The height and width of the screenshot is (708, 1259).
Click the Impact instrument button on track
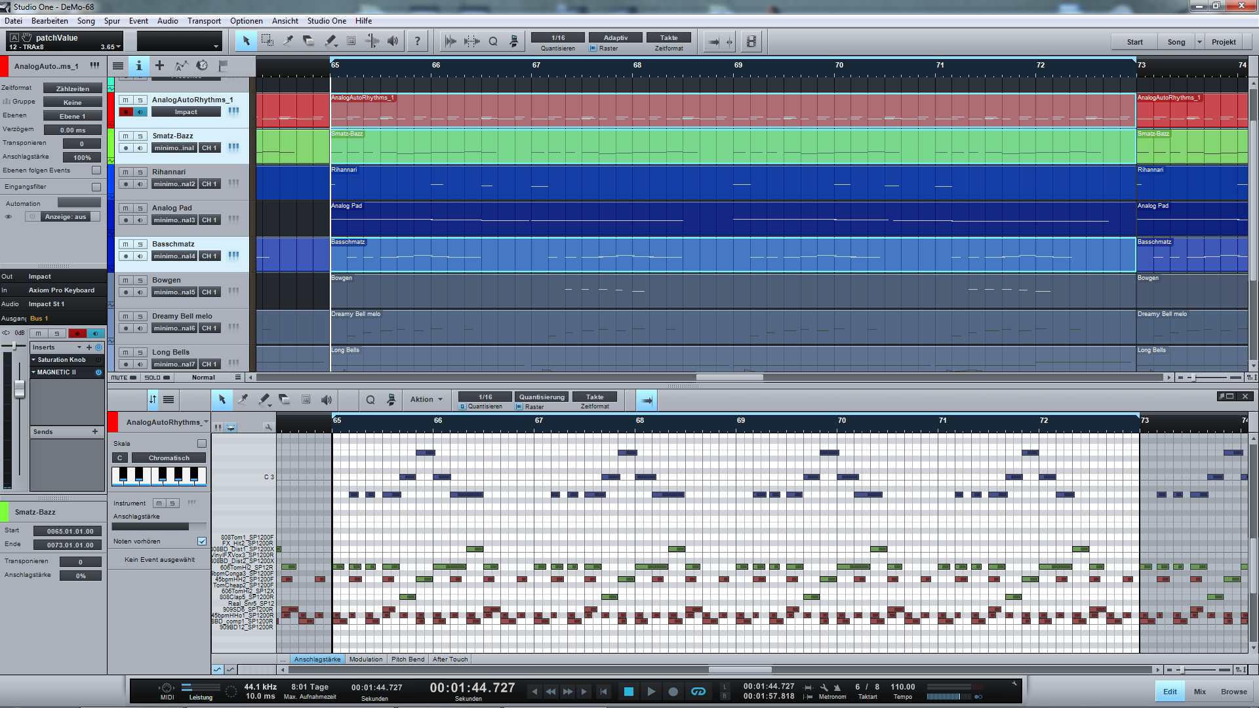[186, 112]
